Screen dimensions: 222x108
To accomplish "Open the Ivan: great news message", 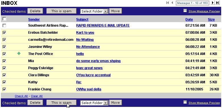I will 89,68.
